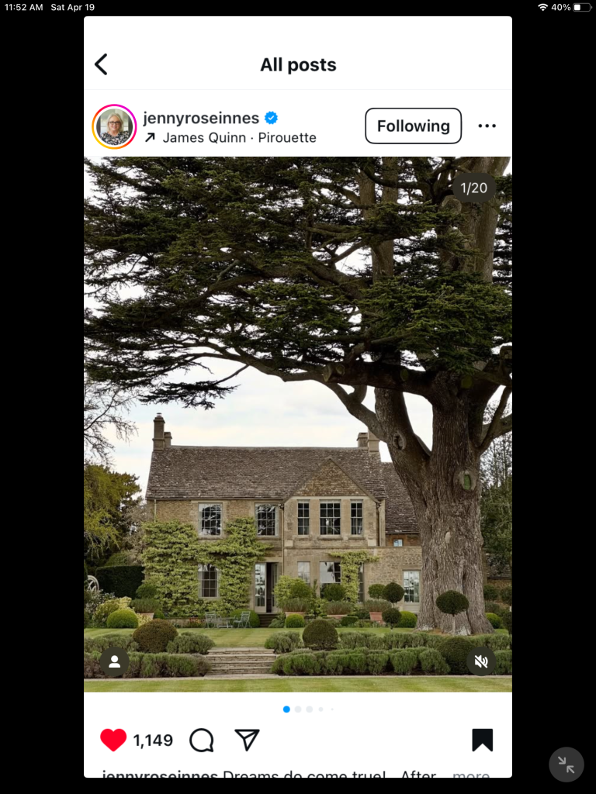Jump to second carousel dot indicator
This screenshot has width=596, height=794.
pyautogui.click(x=298, y=709)
